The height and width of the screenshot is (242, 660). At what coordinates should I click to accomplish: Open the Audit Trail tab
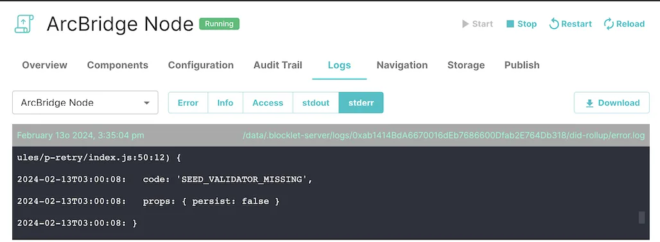278,65
